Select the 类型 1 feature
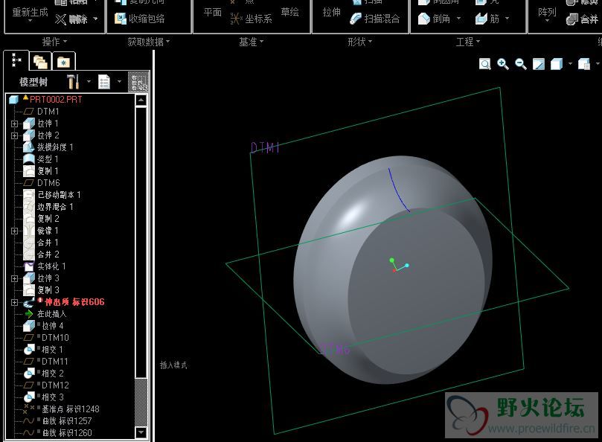 [48, 159]
